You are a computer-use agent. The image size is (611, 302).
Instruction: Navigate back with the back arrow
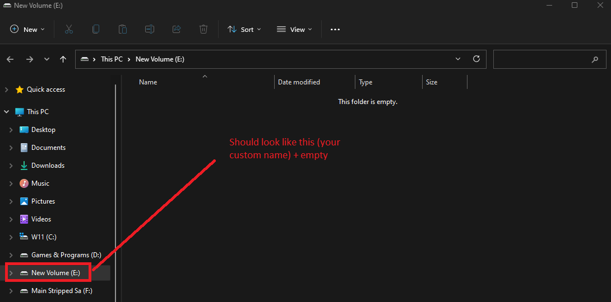click(x=10, y=59)
